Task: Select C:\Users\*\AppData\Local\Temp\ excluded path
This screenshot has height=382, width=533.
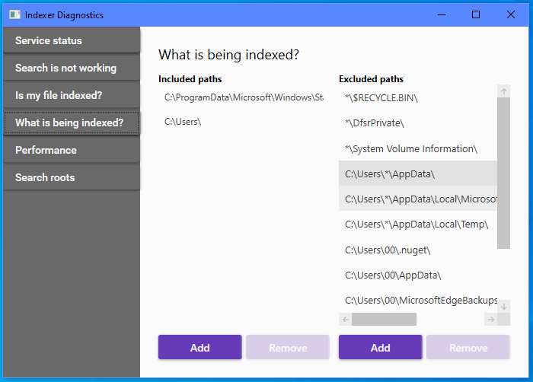Action: click(x=418, y=224)
